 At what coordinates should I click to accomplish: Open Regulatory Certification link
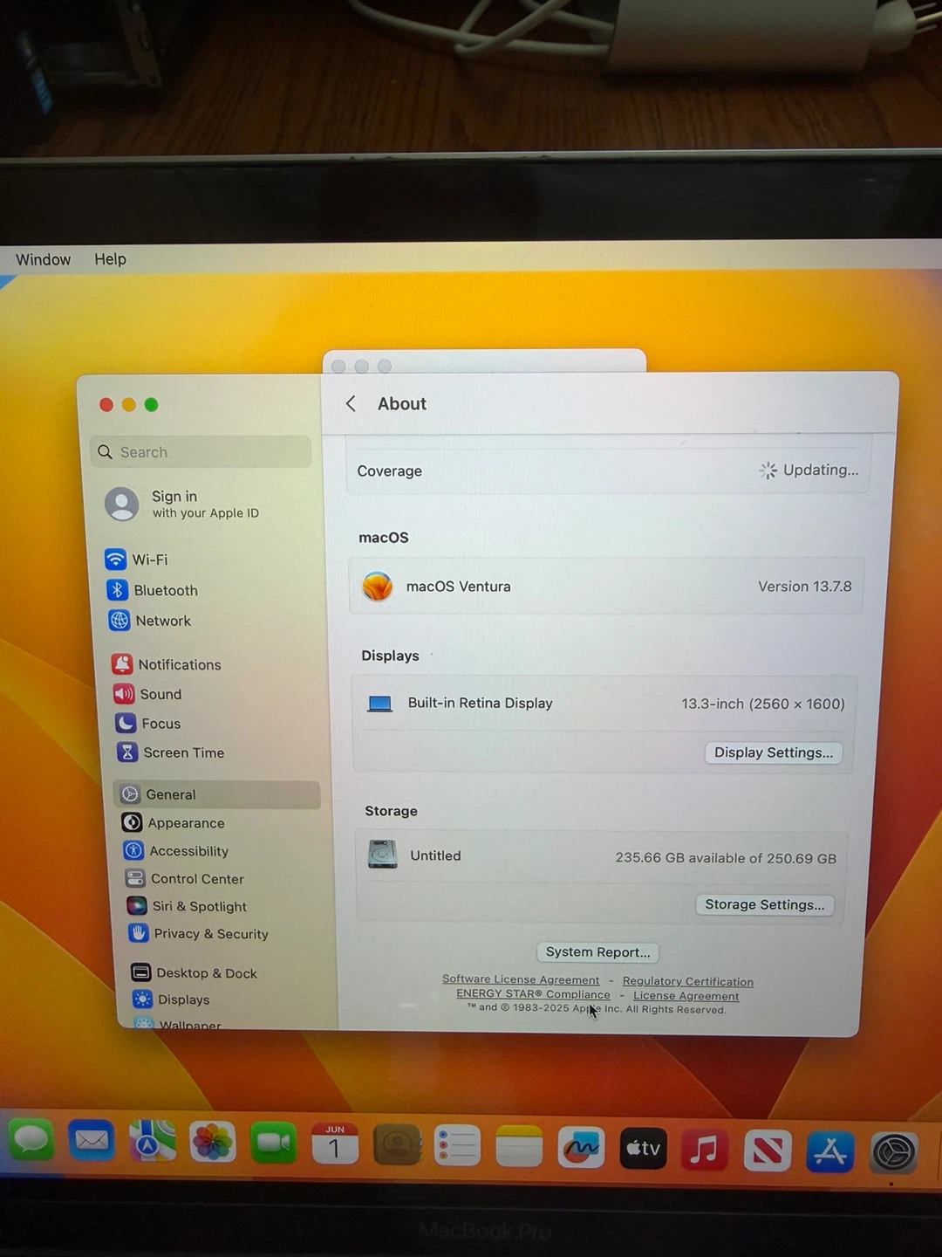pos(687,981)
